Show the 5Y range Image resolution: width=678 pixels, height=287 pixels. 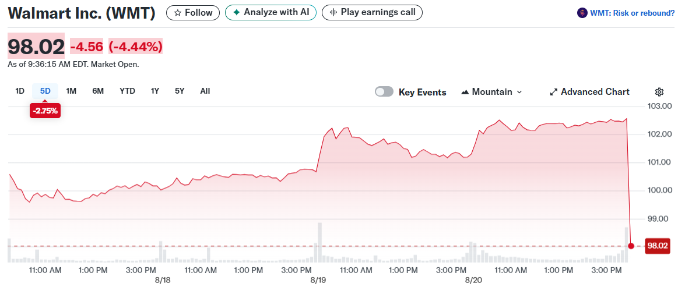coord(180,91)
